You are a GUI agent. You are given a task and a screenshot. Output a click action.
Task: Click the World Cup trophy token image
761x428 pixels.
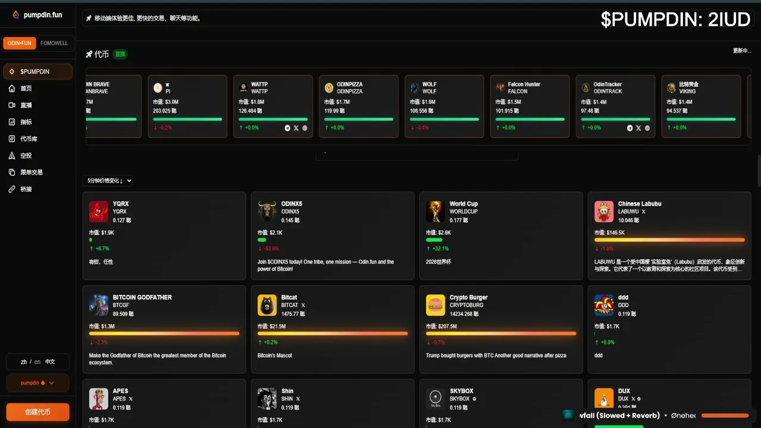click(436, 212)
